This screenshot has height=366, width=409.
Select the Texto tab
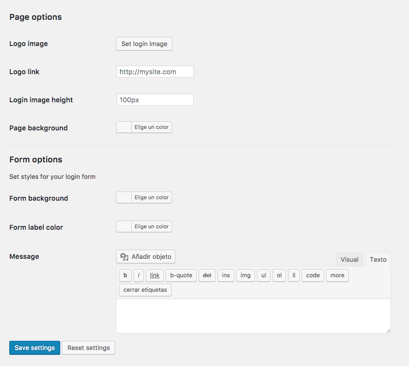(378, 259)
